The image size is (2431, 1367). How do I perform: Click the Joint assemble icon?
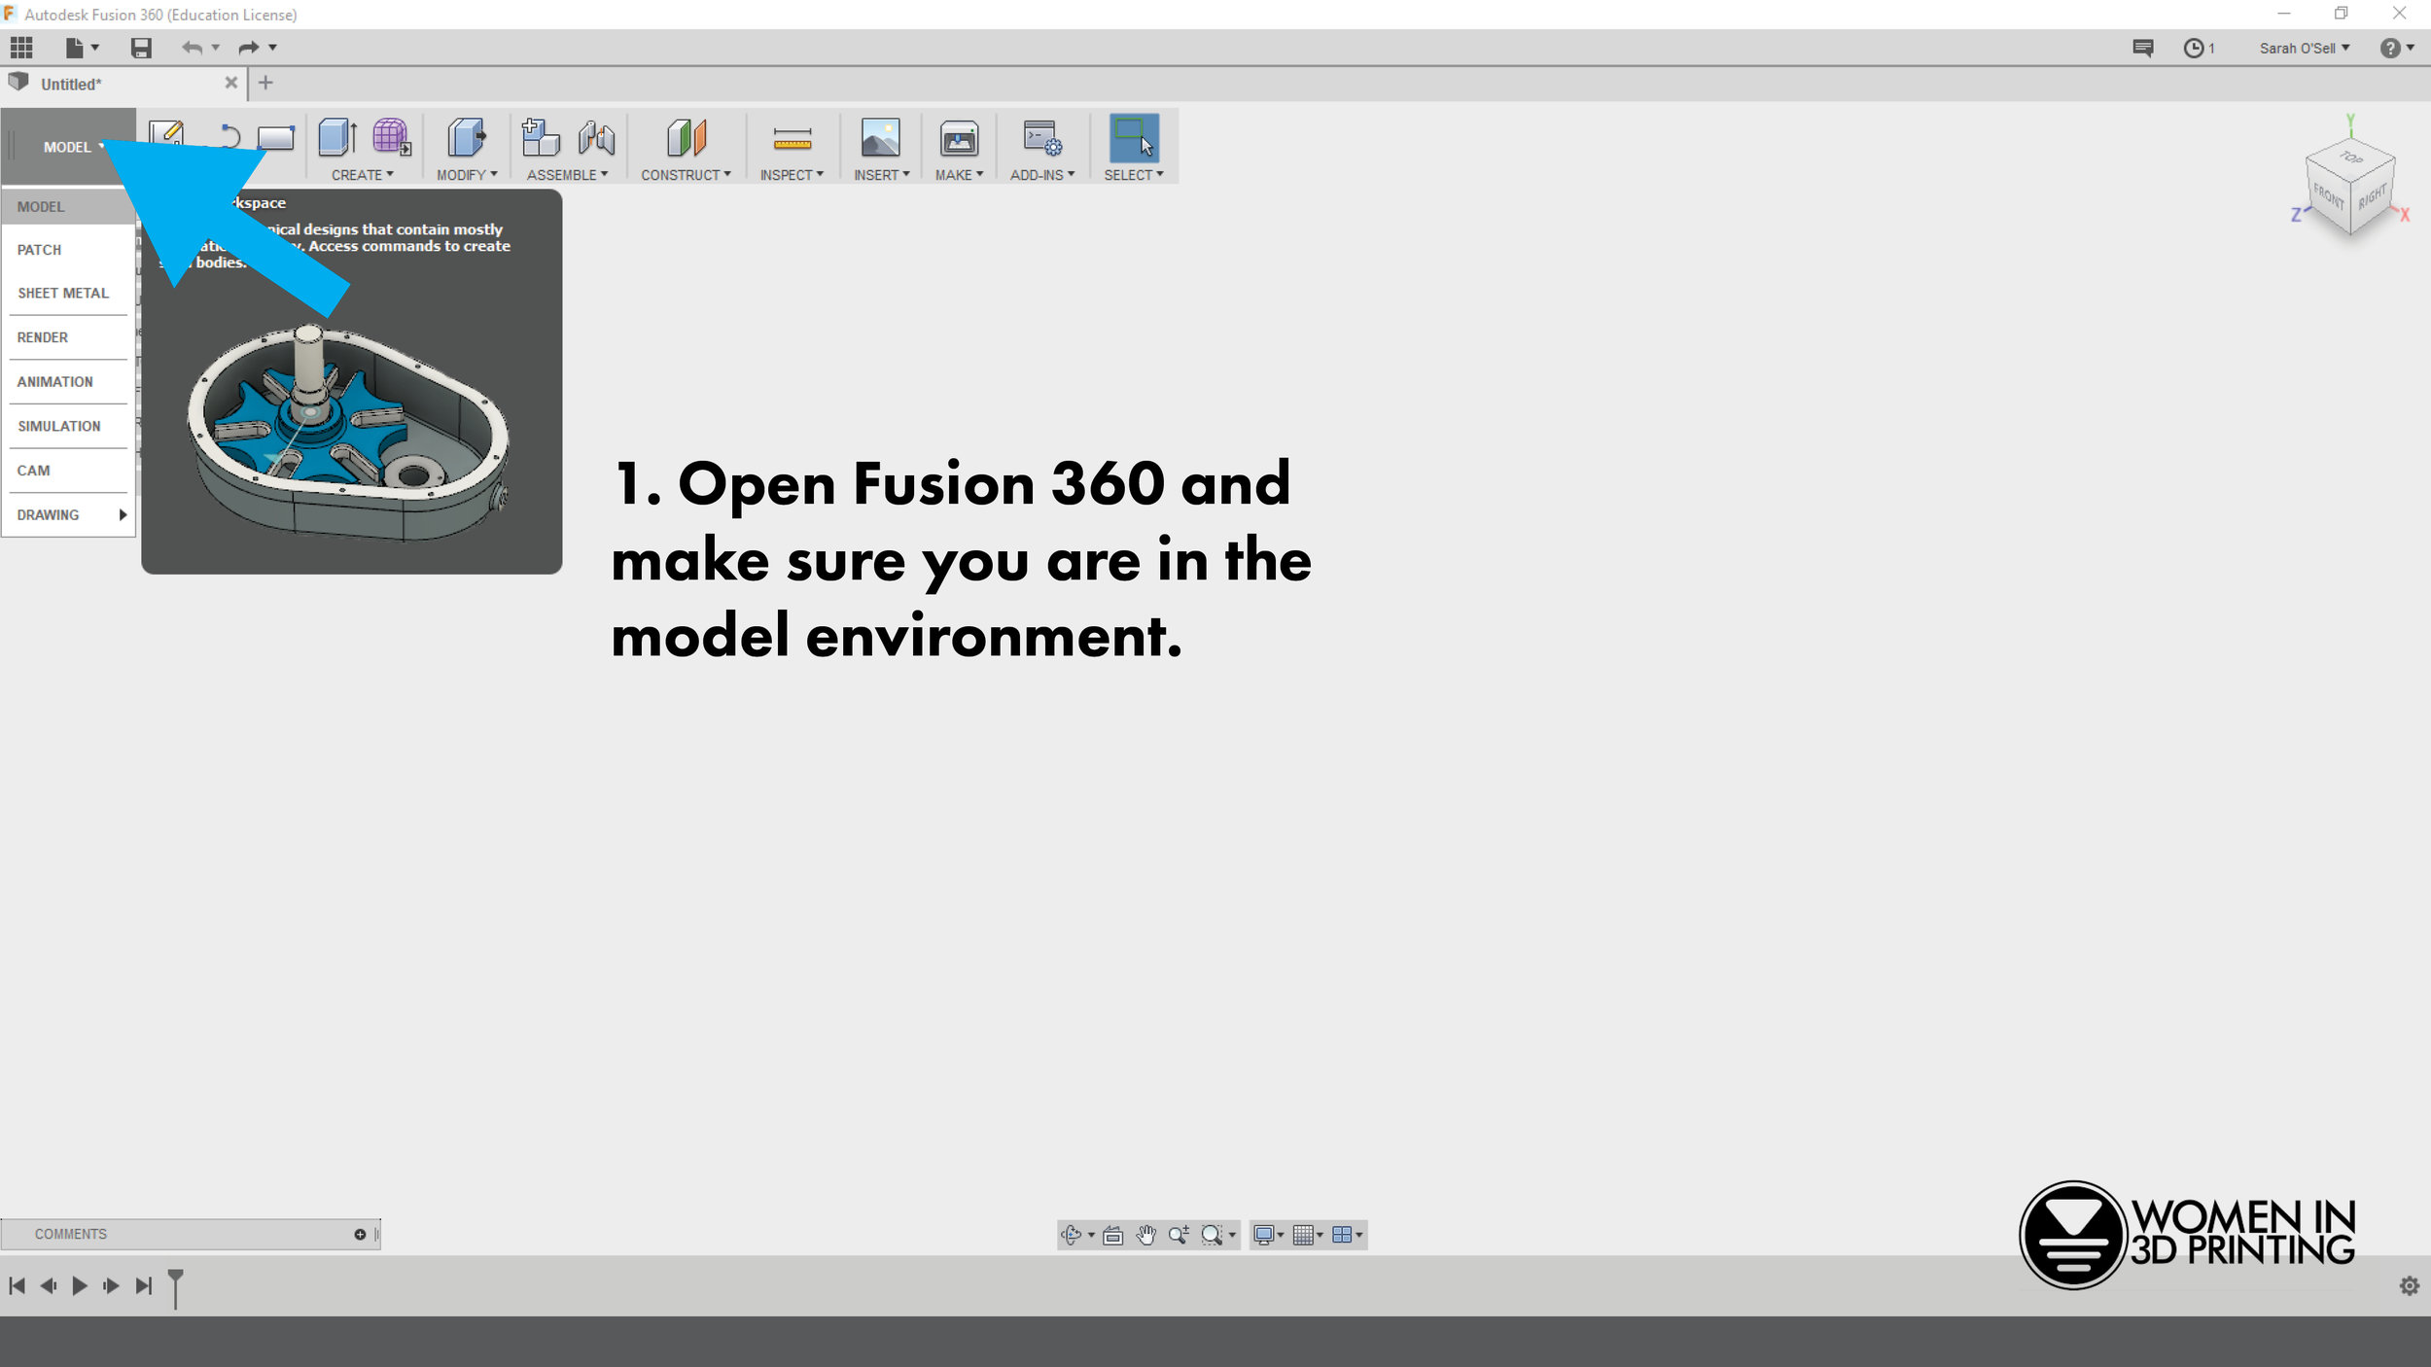[x=596, y=138]
